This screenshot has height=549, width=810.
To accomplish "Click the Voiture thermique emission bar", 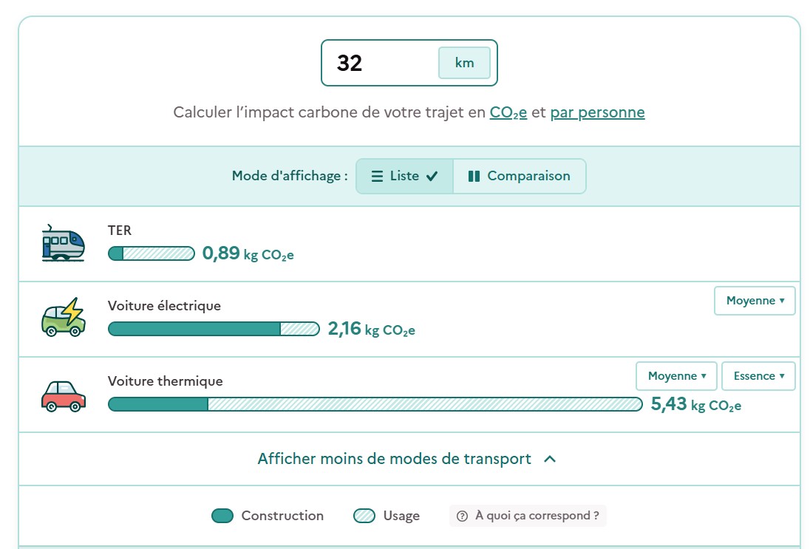I will coord(375,404).
